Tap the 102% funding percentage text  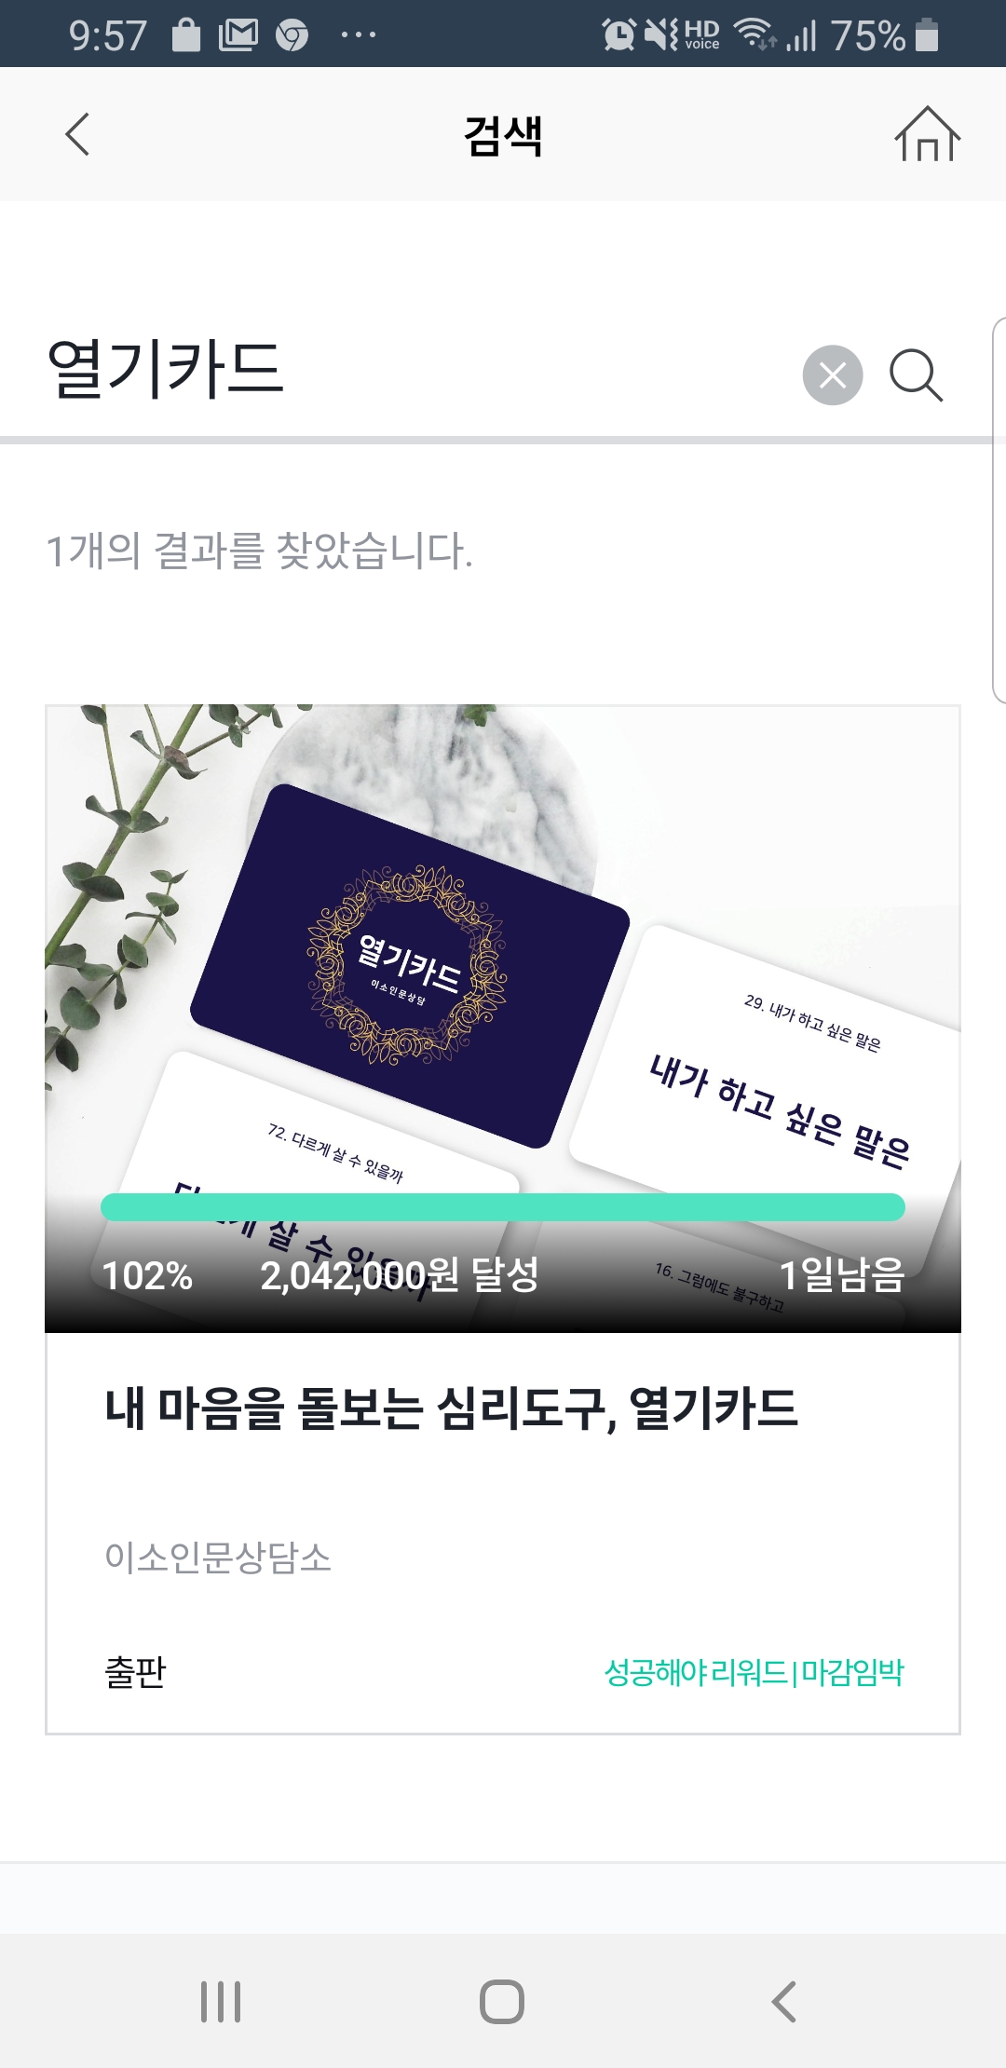click(x=147, y=1275)
